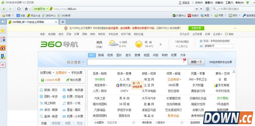The height and width of the screenshot is (126, 255).
Task: Expand the weather forecast double-arrow
Action: (161, 44)
